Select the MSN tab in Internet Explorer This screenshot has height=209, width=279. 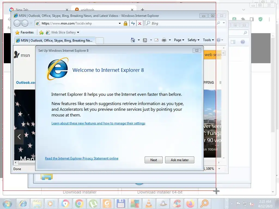[55, 41]
